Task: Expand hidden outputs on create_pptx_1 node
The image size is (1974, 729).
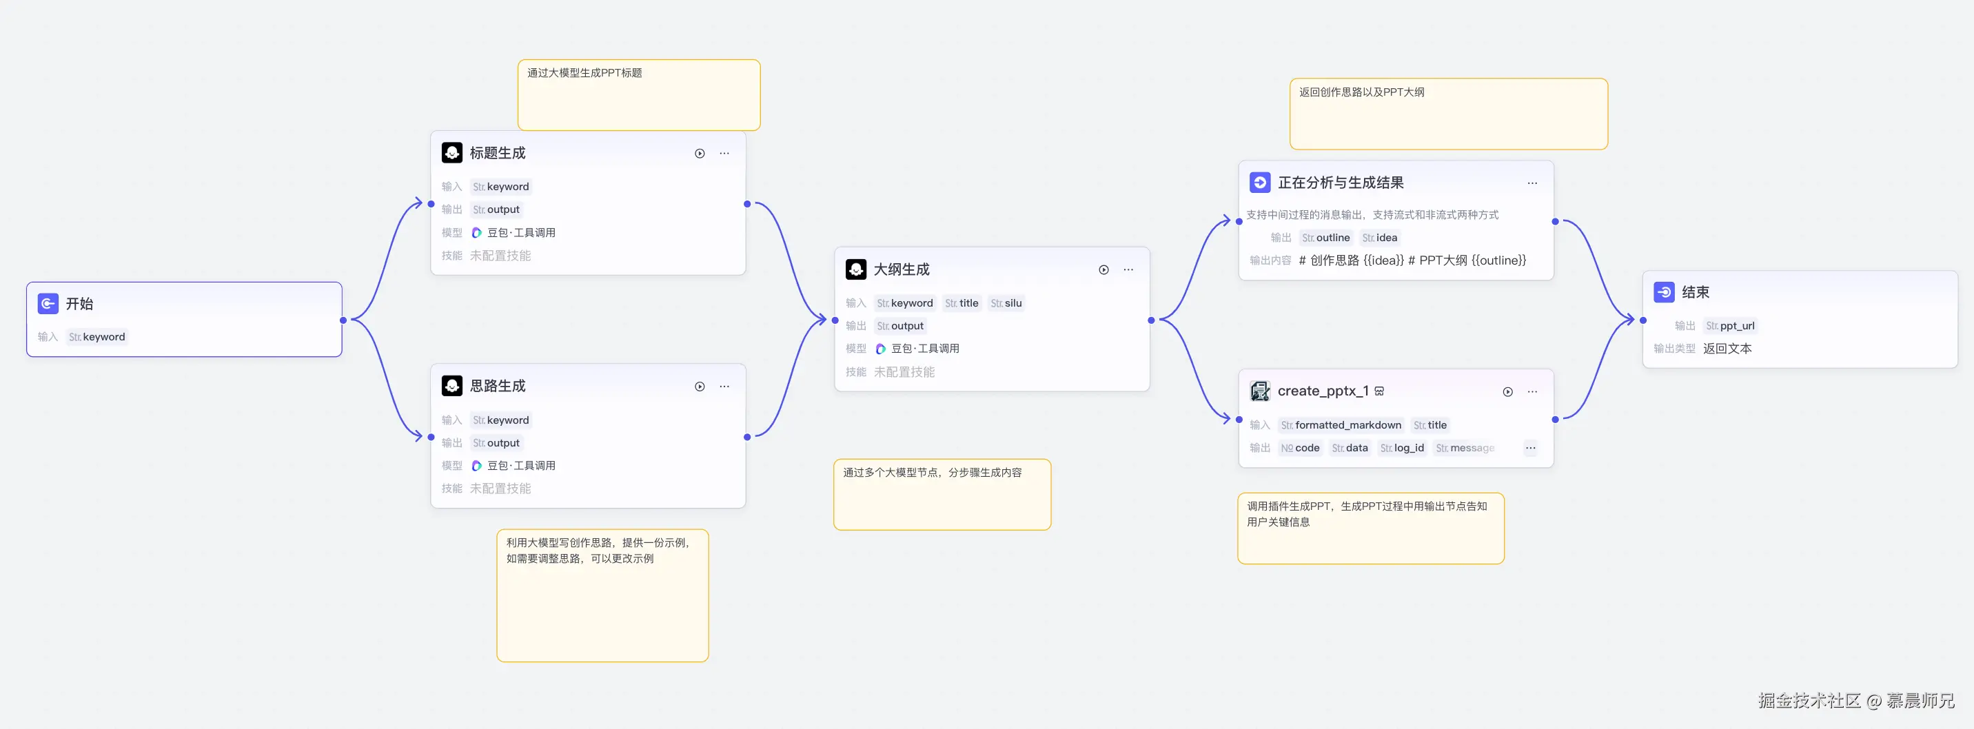Action: [x=1530, y=448]
